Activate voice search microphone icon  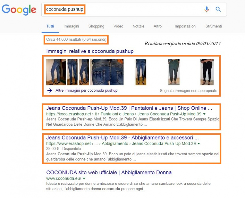(207, 9)
